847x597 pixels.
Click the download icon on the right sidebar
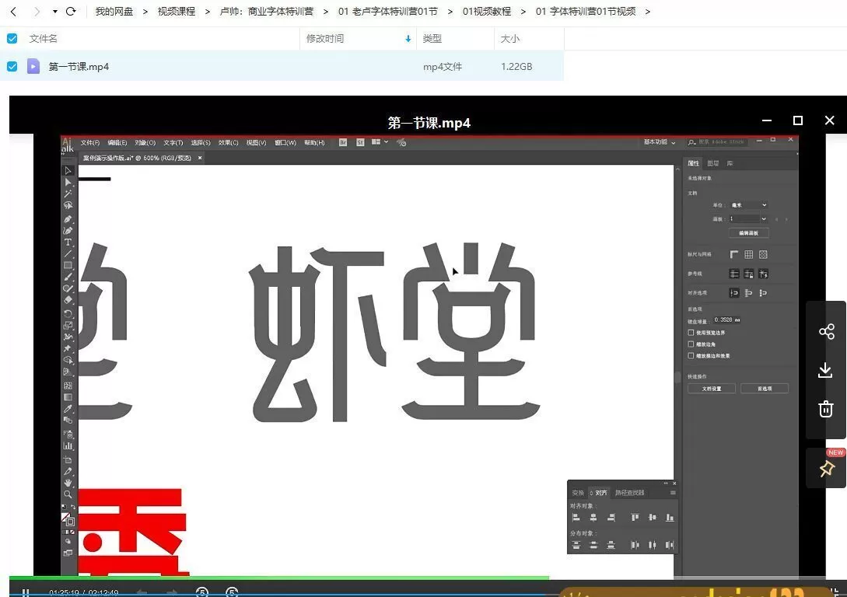825,370
